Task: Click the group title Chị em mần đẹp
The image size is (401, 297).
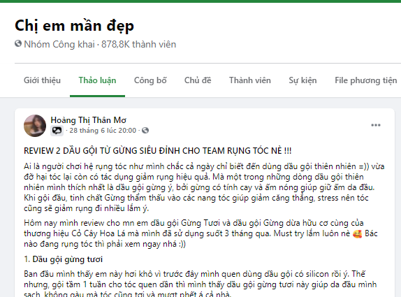Action: coord(74,26)
